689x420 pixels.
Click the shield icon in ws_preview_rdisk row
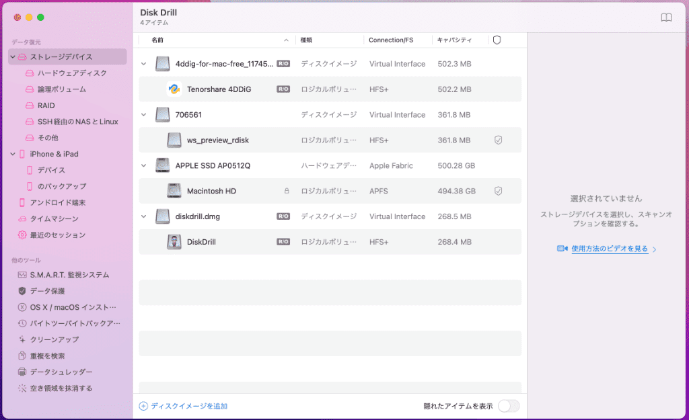click(499, 140)
